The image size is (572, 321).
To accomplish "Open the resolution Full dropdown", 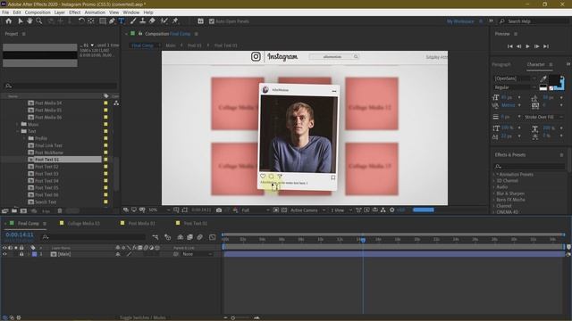I will pyautogui.click(x=256, y=210).
